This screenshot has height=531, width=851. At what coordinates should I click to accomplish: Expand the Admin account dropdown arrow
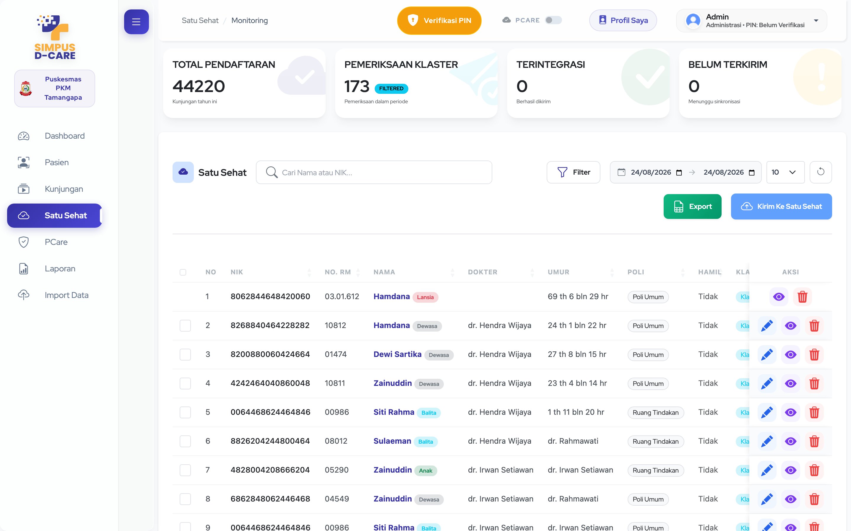[816, 21]
